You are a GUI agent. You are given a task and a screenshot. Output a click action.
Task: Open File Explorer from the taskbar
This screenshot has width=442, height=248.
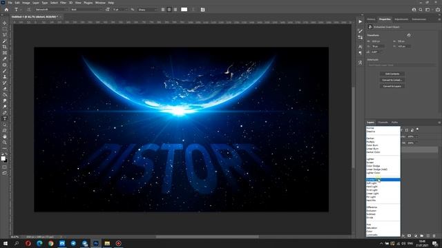107,243
